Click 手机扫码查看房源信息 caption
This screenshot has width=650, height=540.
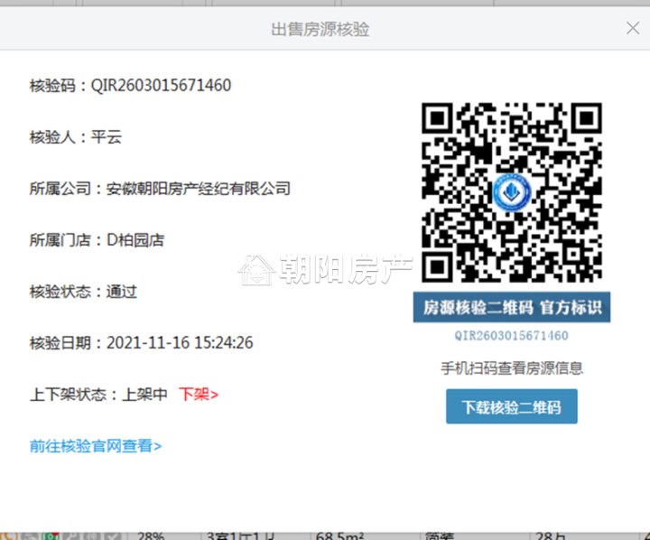pyautogui.click(x=512, y=368)
